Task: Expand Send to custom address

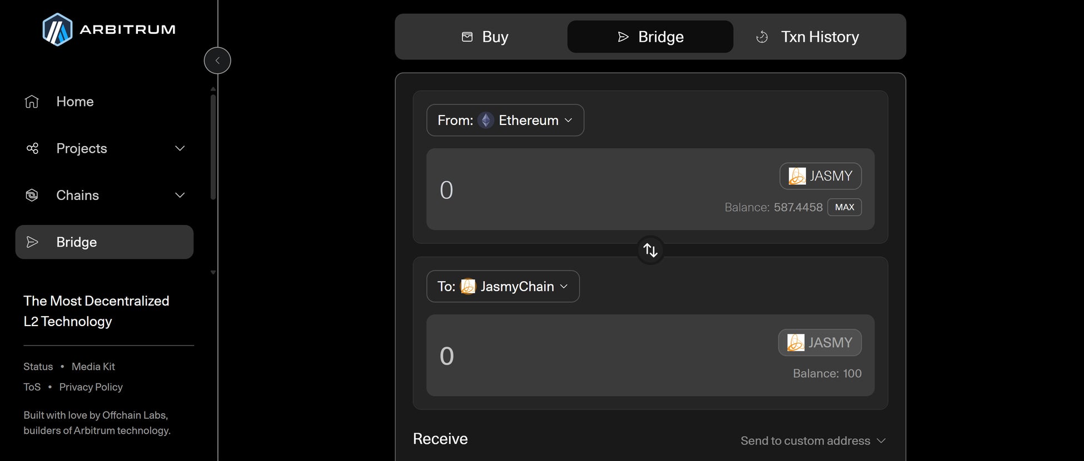Action: coord(813,441)
